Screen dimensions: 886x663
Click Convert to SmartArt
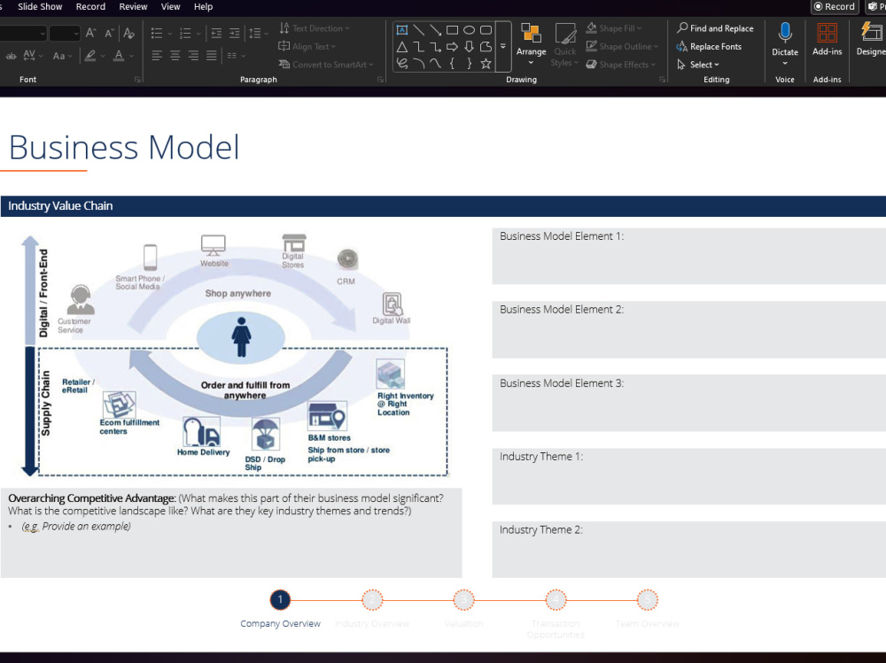tap(326, 65)
